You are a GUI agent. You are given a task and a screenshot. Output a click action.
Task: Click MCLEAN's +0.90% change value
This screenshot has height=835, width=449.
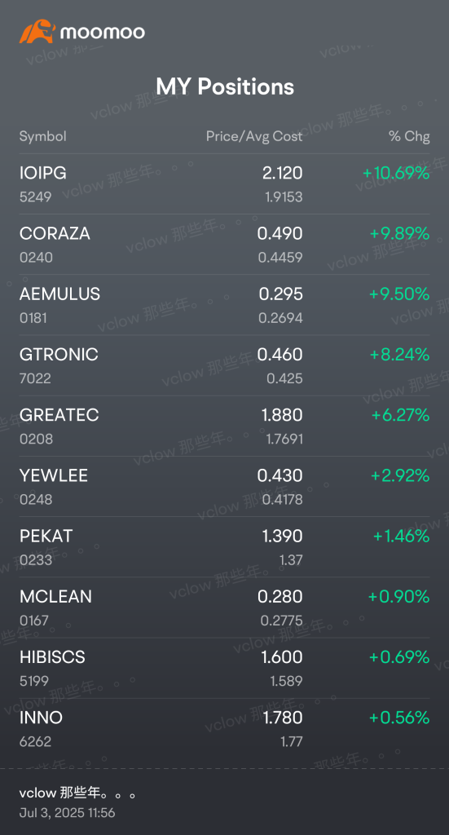pos(399,596)
